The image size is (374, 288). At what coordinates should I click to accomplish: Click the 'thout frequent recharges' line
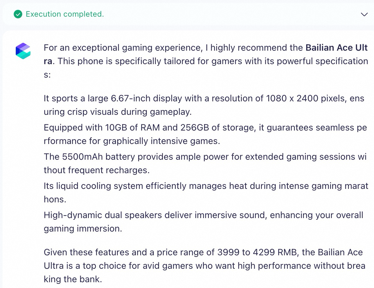pyautogui.click(x=97, y=170)
